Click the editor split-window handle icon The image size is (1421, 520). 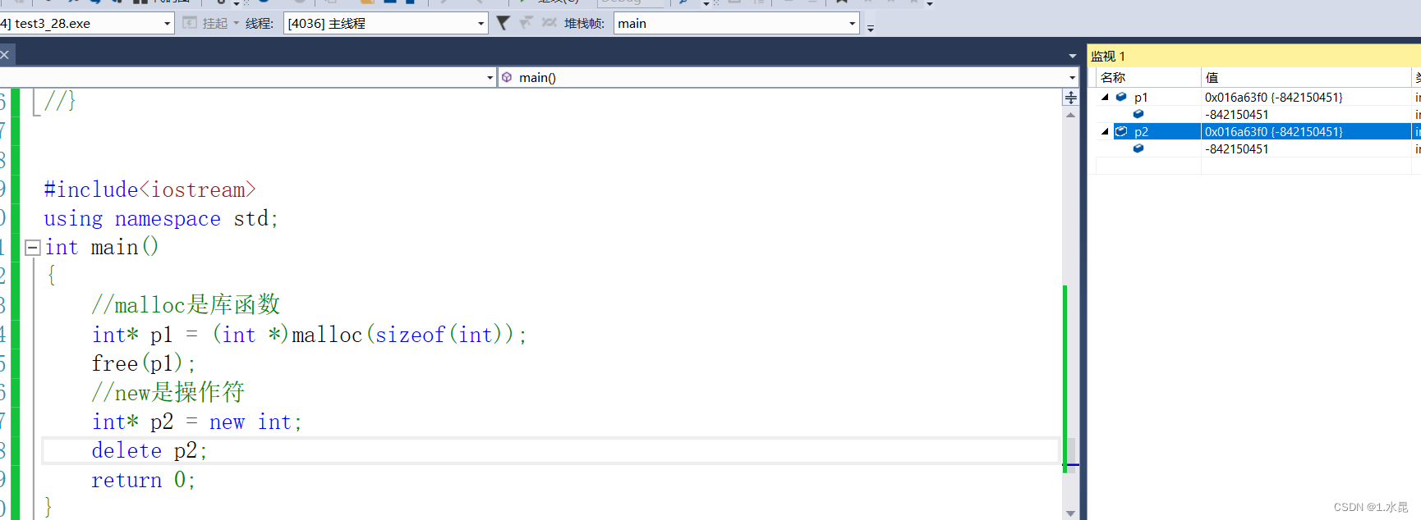coord(1070,98)
